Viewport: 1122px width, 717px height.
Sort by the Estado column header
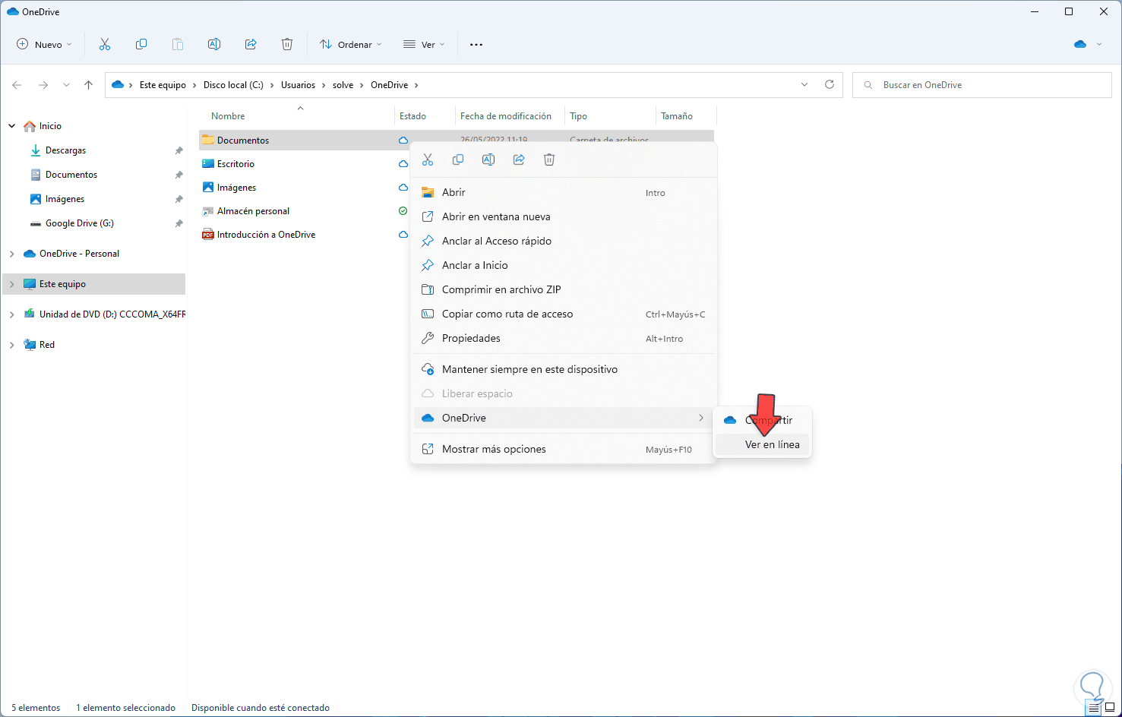(x=412, y=116)
